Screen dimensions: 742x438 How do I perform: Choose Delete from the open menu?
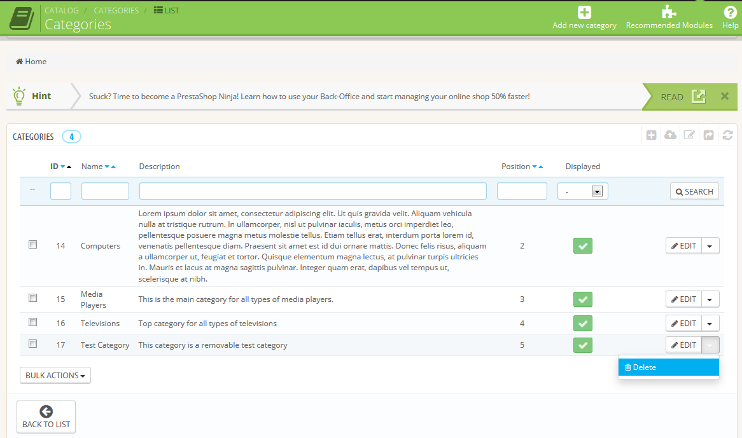click(668, 367)
